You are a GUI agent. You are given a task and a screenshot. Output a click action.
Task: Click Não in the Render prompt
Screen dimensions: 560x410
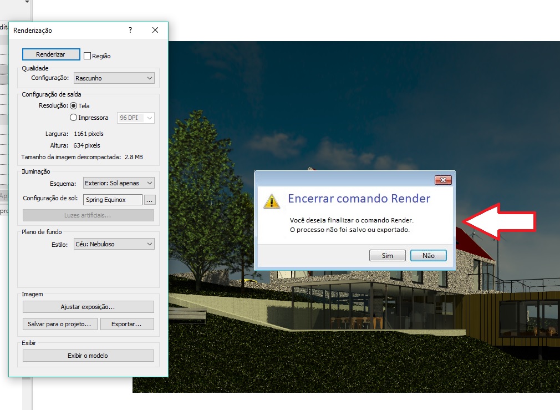(x=428, y=256)
